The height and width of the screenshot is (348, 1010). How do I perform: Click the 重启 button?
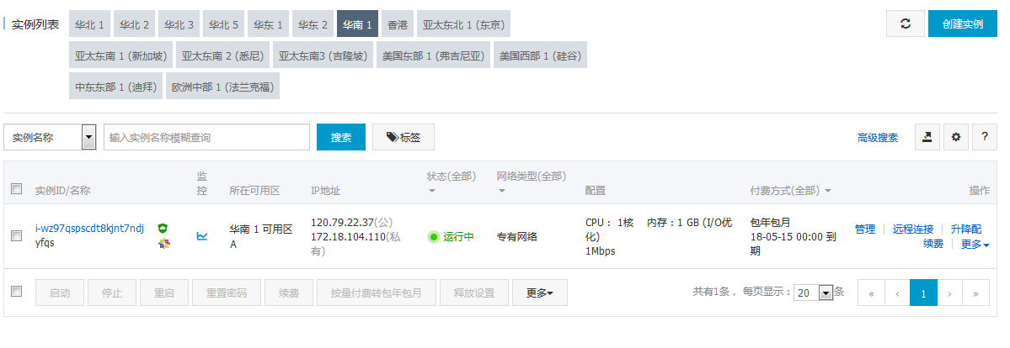point(163,293)
